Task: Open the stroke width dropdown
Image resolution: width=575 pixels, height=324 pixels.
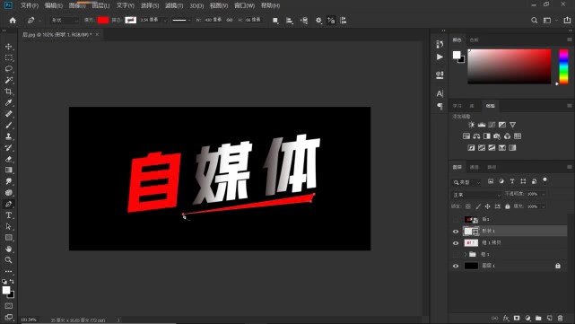Action: 165,21
